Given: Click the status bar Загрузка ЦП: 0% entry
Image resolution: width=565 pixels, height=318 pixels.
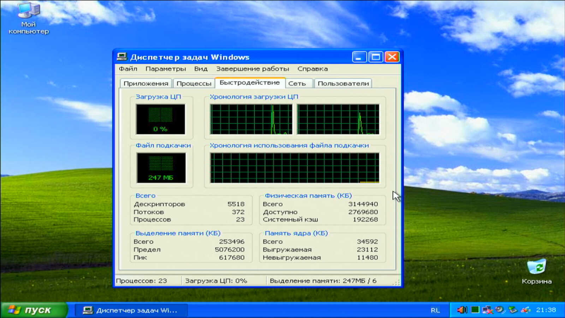Looking at the screenshot, I should tap(216, 281).
